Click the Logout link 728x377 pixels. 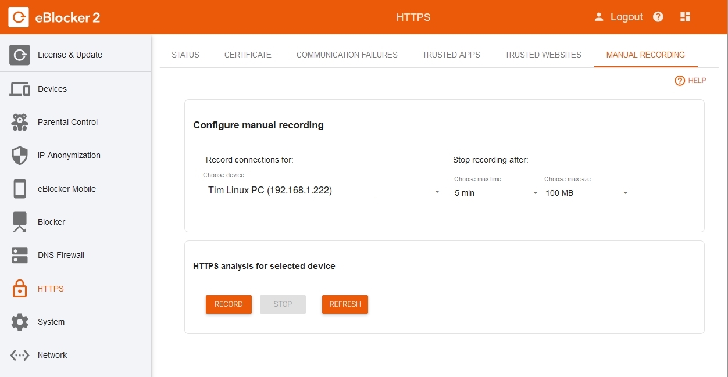[x=626, y=17]
